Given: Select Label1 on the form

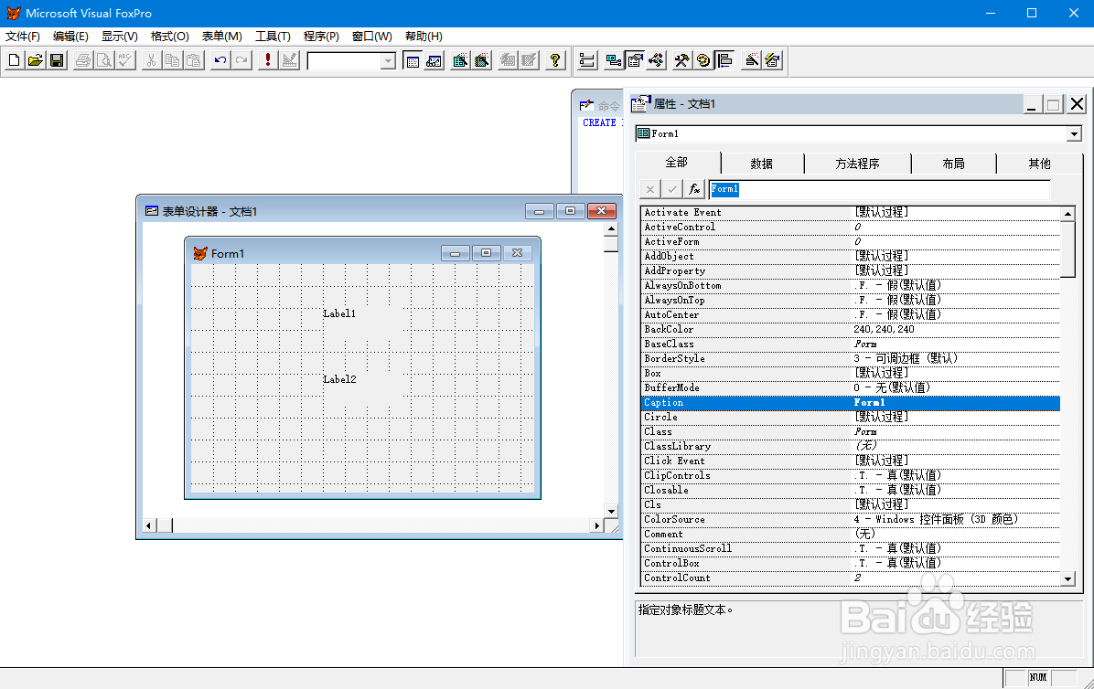Looking at the screenshot, I should click(339, 313).
